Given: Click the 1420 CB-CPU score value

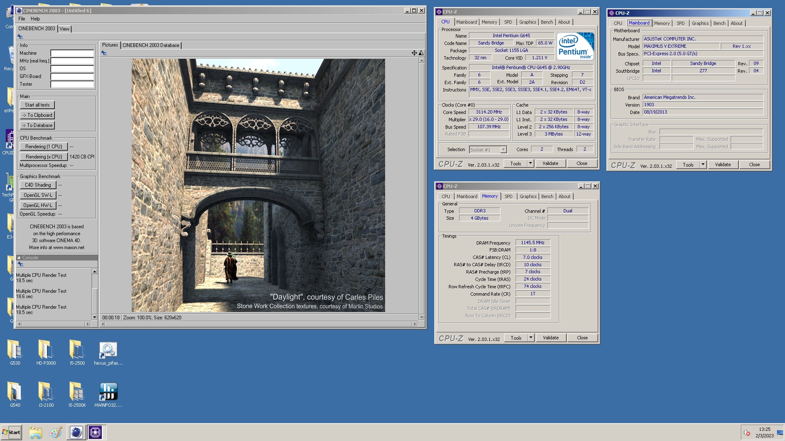Looking at the screenshot, I should 82,157.
